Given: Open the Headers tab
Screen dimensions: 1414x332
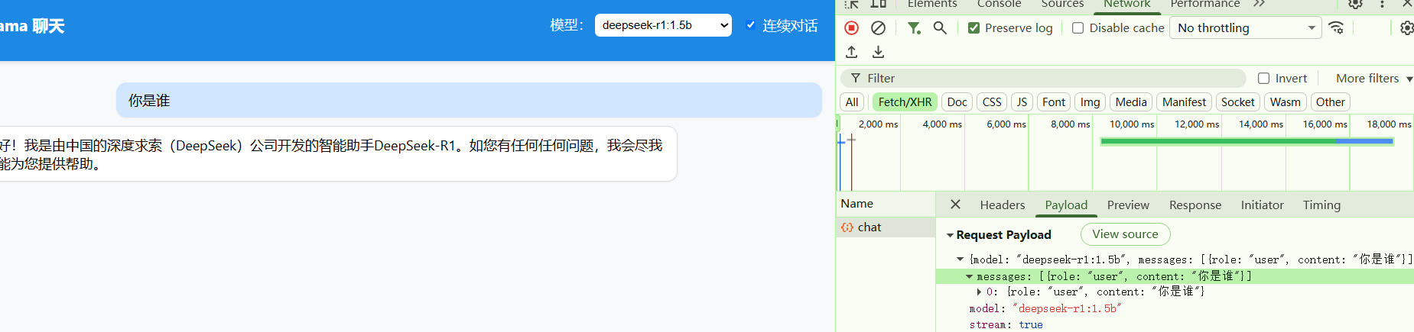Looking at the screenshot, I should click(1002, 205).
